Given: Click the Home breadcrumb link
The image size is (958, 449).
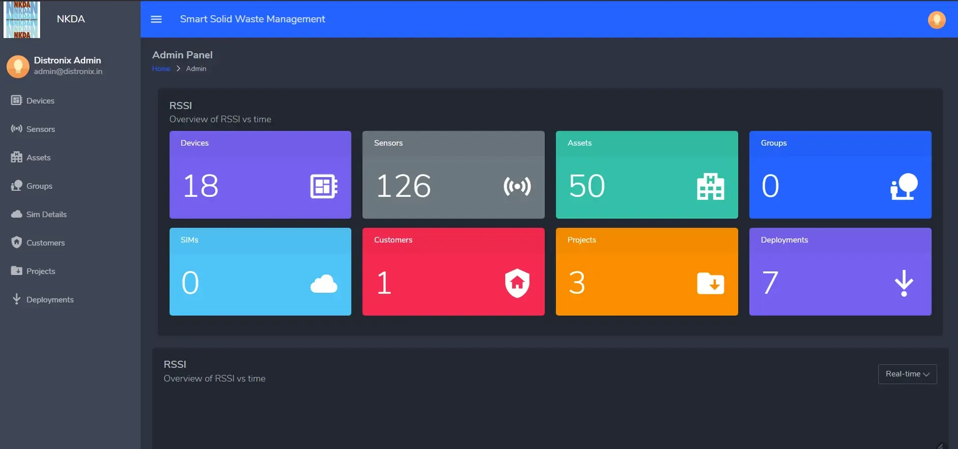Looking at the screenshot, I should (161, 69).
